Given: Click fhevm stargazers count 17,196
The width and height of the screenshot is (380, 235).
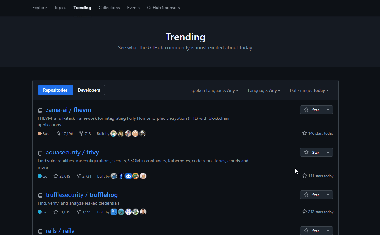Looking at the screenshot, I should pyautogui.click(x=64, y=133).
